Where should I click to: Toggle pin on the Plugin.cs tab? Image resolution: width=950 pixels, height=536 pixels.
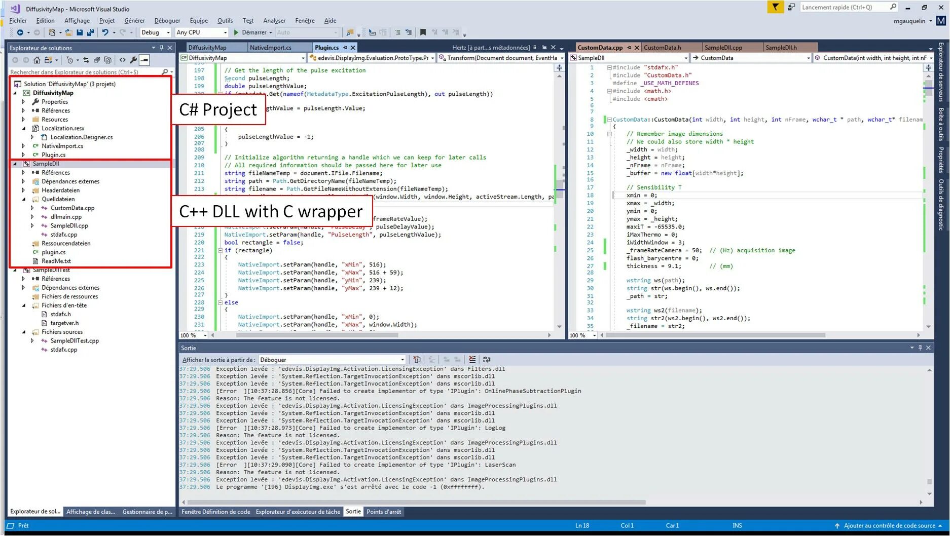[345, 48]
